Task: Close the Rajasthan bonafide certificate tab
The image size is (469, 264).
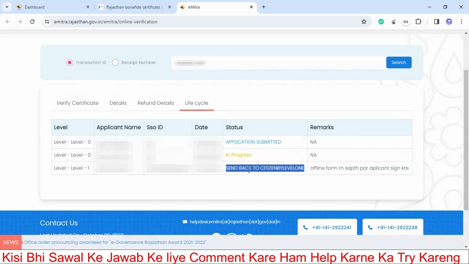Action: tap(169, 7)
